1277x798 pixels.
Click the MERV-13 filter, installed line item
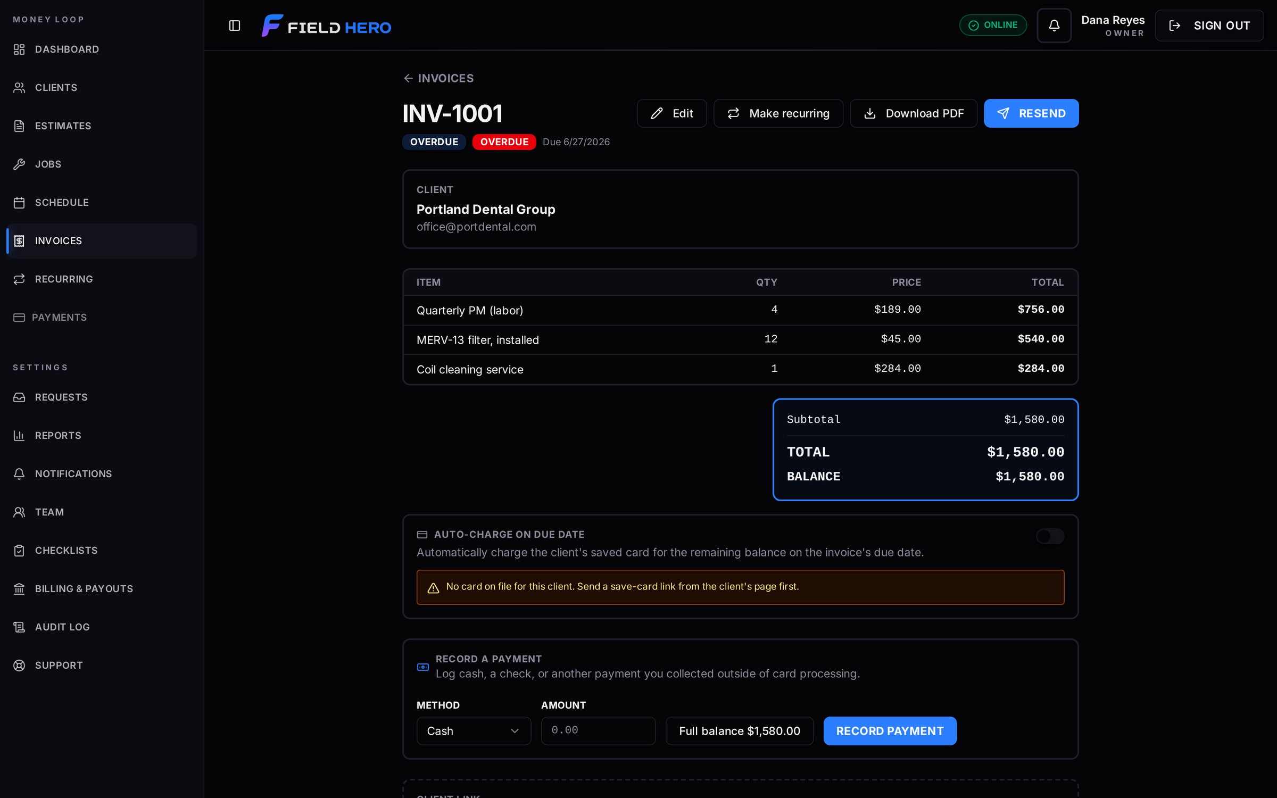coord(478,340)
